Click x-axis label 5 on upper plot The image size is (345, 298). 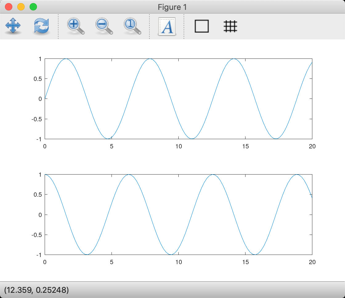112,146
